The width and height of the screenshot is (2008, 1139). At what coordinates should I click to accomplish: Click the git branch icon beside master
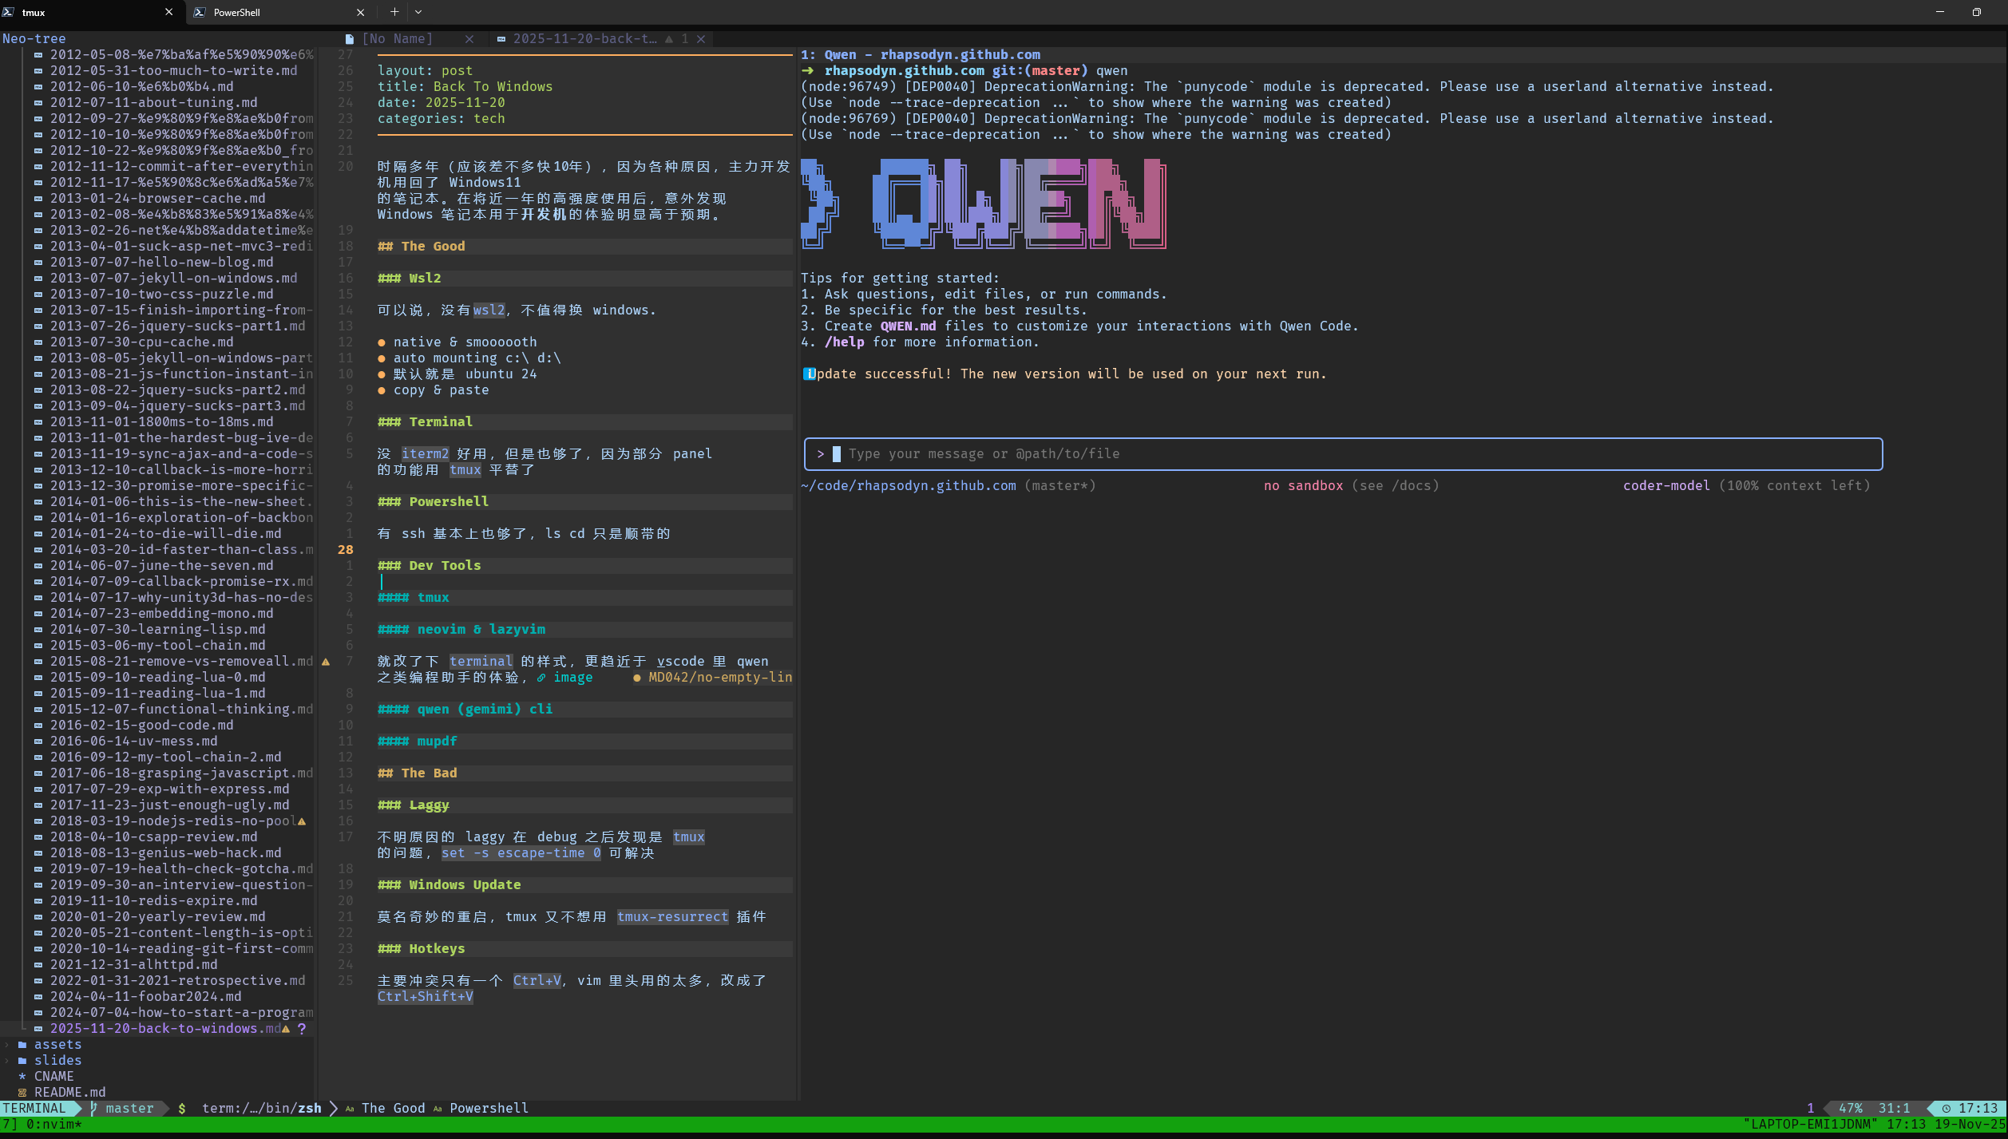coord(93,1108)
